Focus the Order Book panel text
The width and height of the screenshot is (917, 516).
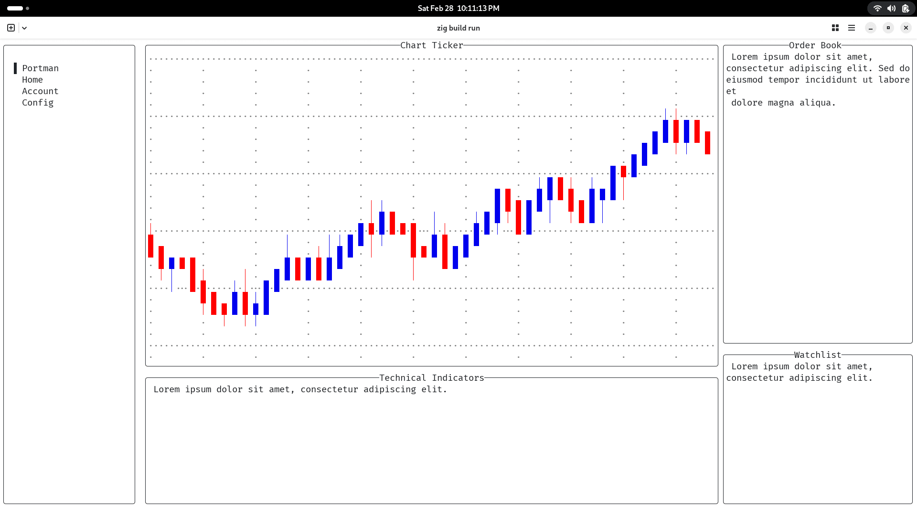pyautogui.click(x=818, y=80)
